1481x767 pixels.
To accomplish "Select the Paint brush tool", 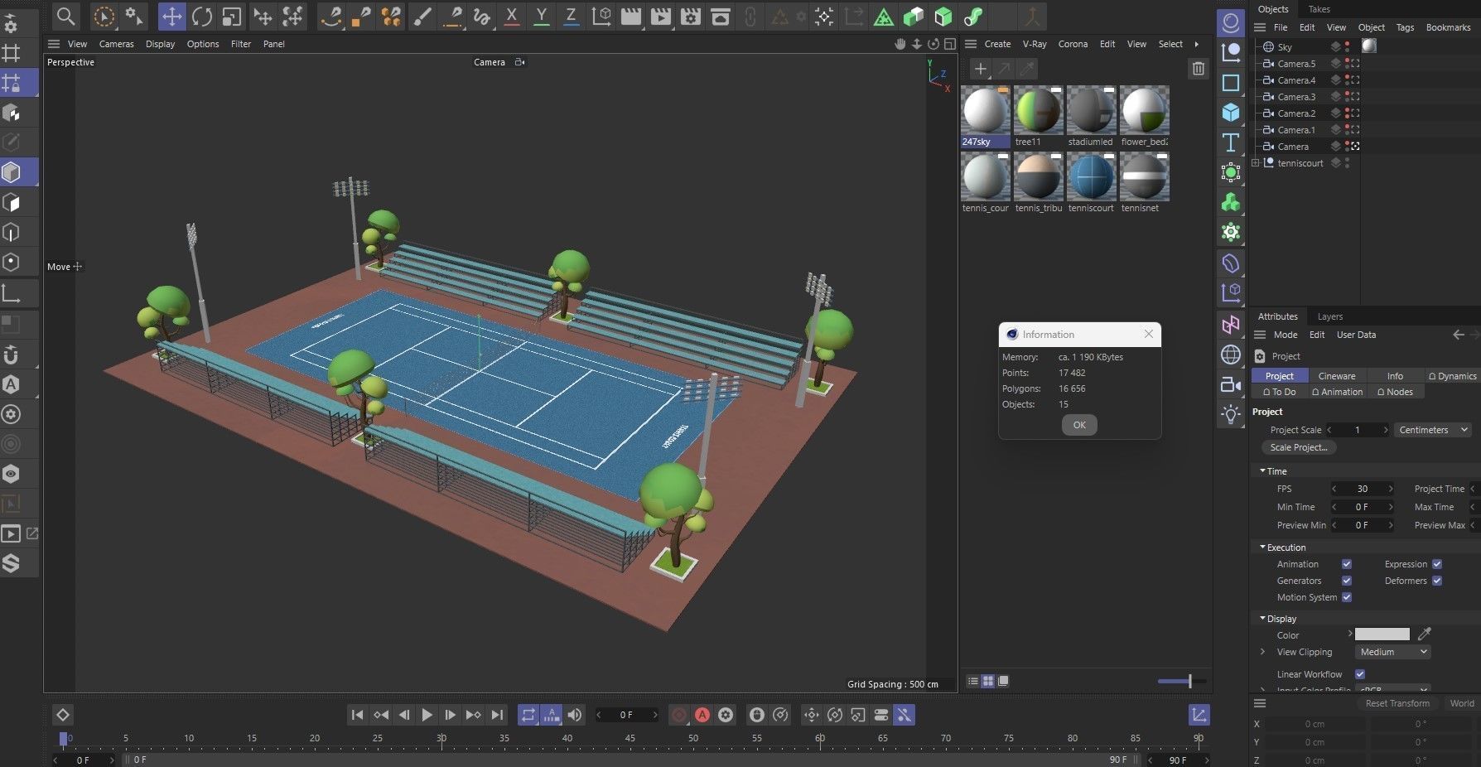I will click(422, 16).
